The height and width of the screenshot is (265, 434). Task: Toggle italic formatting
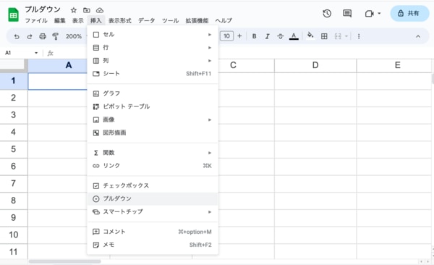coord(267,36)
